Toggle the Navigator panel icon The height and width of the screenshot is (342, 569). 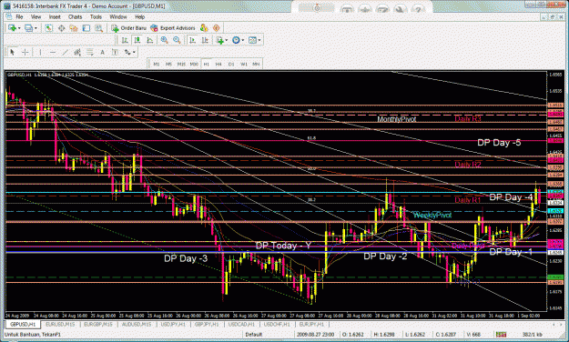74,28
